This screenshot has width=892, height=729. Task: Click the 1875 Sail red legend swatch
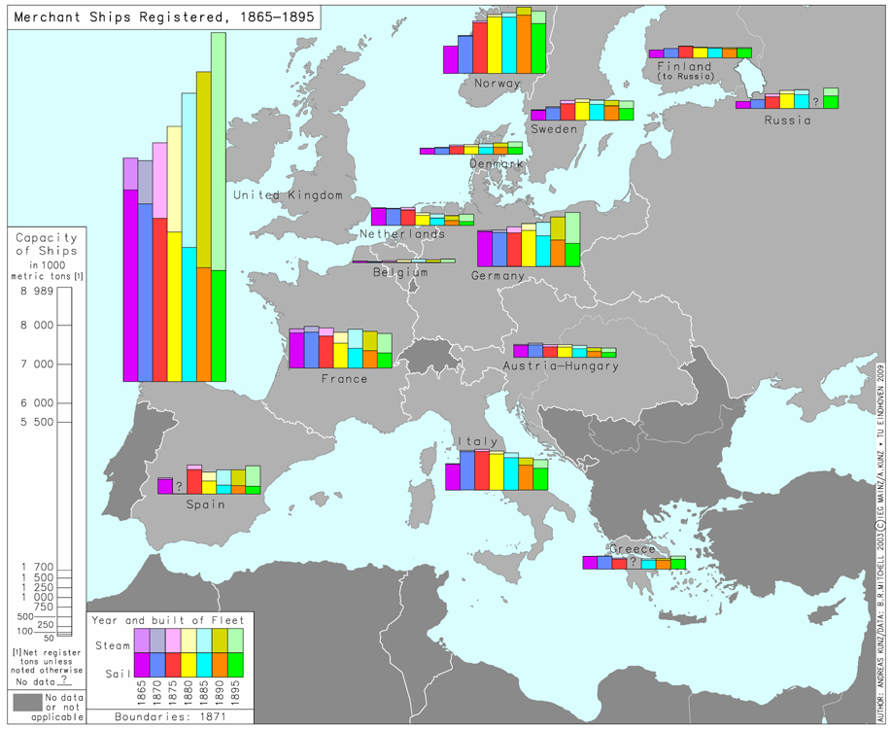tap(173, 664)
